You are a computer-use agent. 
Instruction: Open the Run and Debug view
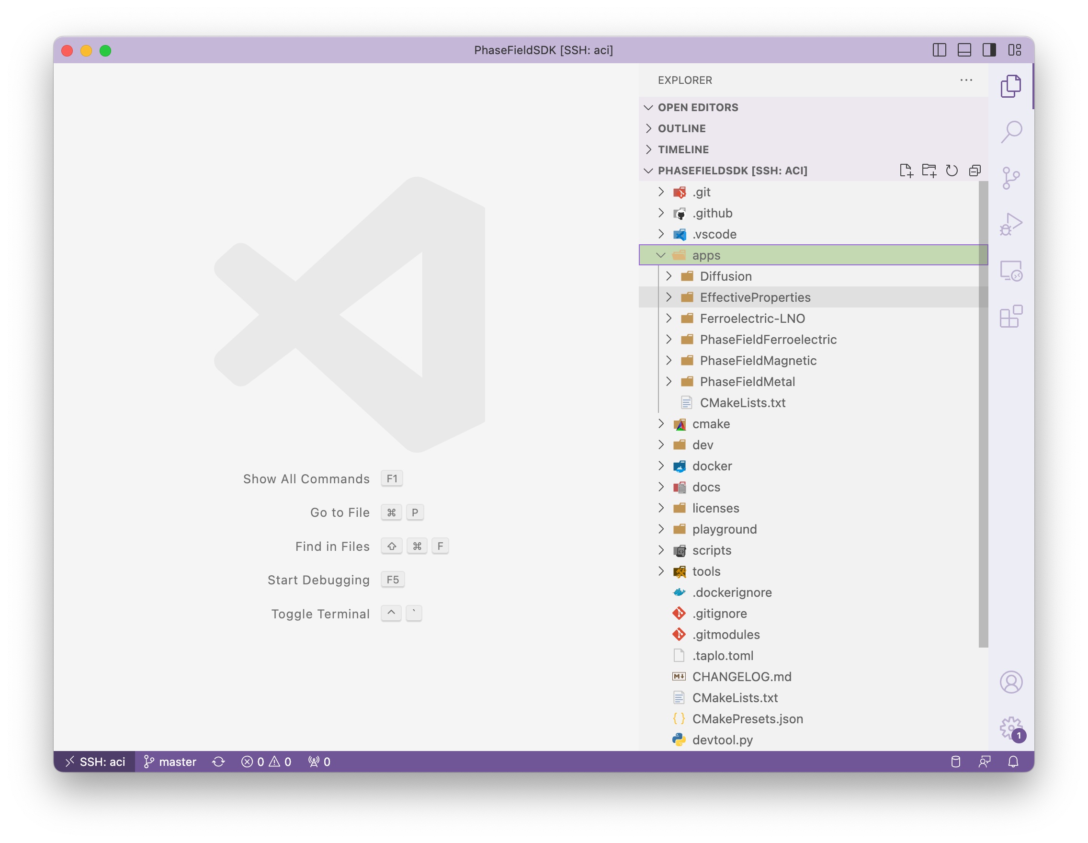point(1011,224)
